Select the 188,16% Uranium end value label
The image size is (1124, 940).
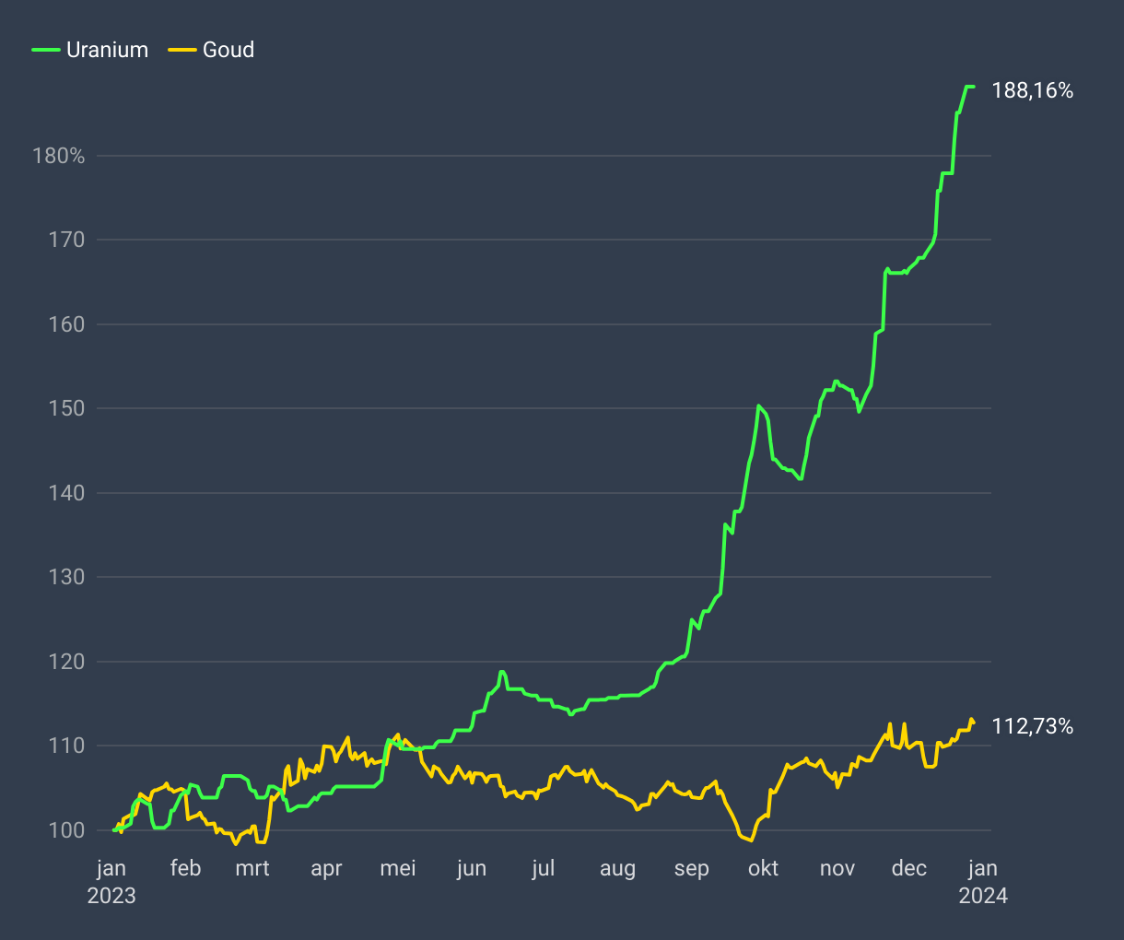pyautogui.click(x=1032, y=90)
